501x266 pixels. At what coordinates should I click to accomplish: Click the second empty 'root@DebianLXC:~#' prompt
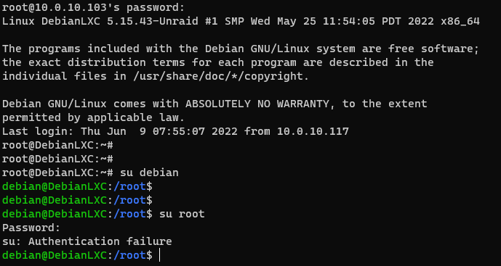[57, 159]
